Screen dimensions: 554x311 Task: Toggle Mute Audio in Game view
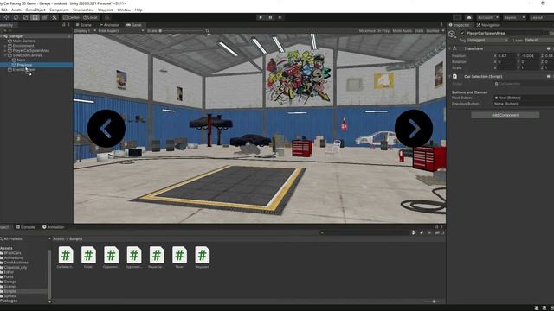point(402,31)
